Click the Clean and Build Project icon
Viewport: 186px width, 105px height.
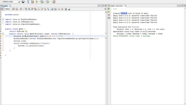point(32,2)
